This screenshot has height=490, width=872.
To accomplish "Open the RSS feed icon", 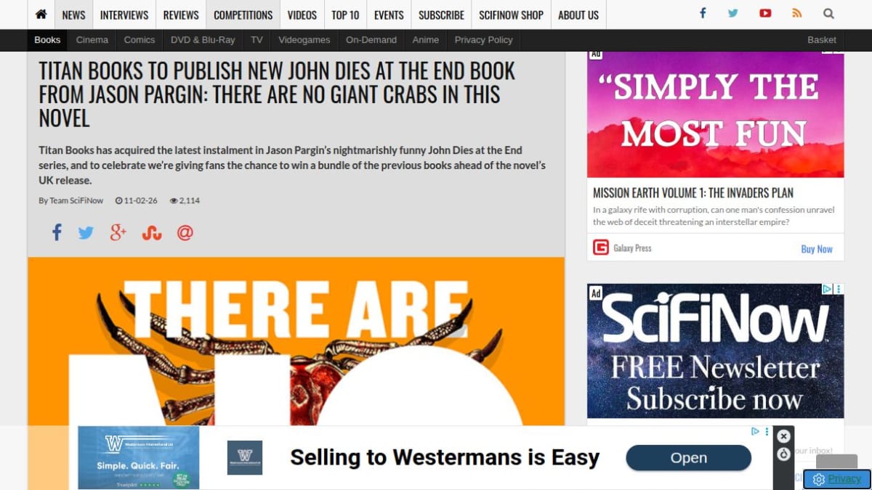I will click(797, 14).
